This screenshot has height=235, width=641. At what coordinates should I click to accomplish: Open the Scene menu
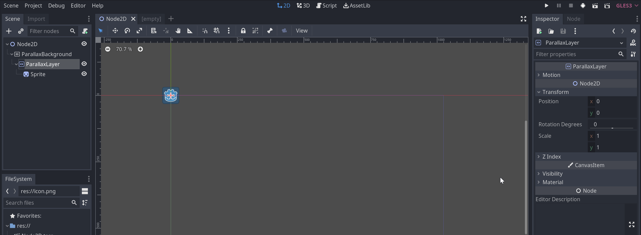pos(11,5)
